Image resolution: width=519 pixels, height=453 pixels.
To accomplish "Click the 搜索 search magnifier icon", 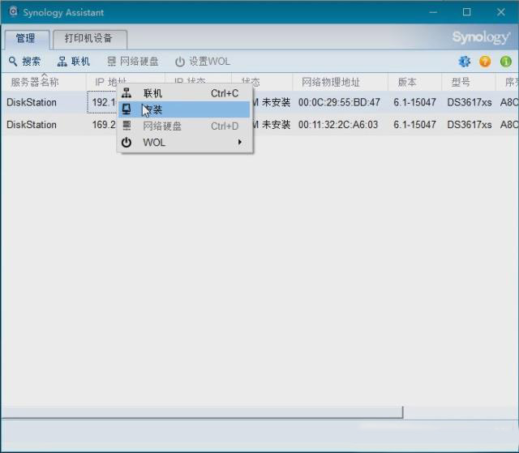I will 13,61.
